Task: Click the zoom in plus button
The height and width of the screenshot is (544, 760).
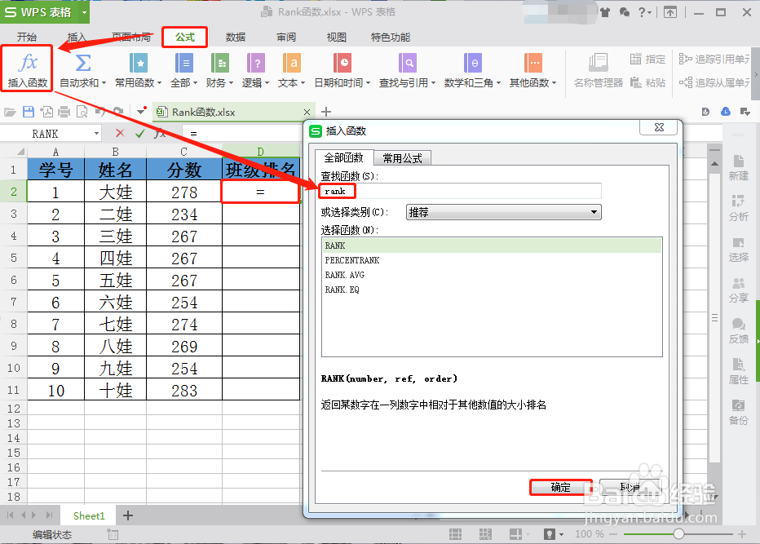Action: [741, 534]
